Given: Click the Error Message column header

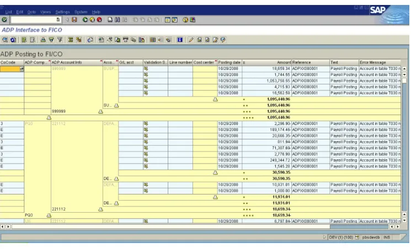Looking at the screenshot, I should click(380, 62).
